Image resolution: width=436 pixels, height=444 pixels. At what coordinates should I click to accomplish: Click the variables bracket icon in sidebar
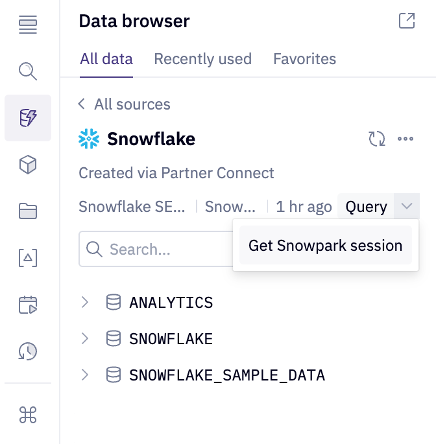(28, 258)
